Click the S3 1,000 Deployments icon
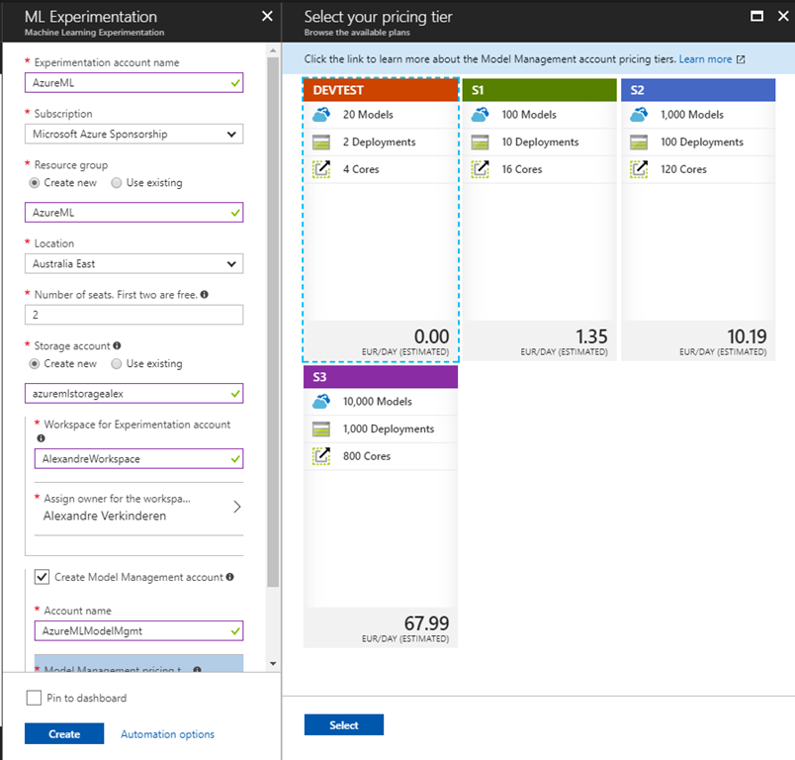This screenshot has height=760, width=795. [x=321, y=429]
